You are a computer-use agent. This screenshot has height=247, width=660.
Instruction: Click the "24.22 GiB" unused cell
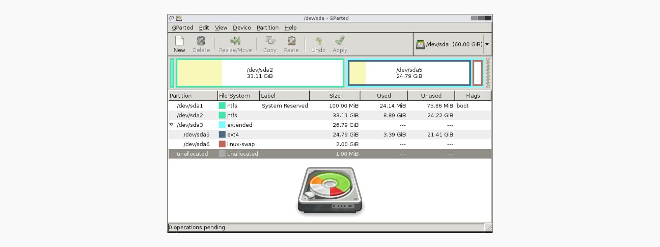(440, 115)
